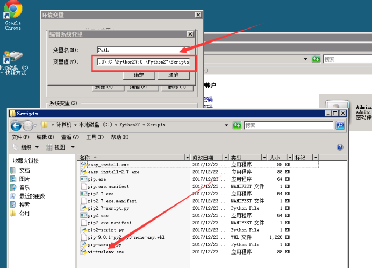
Task: Select pip.exe application file
Action: (94, 179)
